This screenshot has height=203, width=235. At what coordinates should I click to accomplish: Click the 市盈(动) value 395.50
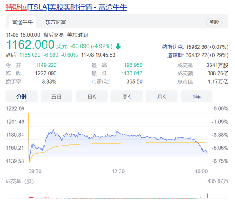coord(134,82)
